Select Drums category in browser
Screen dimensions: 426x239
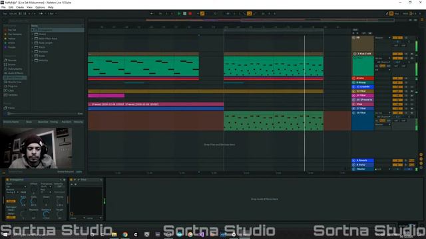pos(12,64)
